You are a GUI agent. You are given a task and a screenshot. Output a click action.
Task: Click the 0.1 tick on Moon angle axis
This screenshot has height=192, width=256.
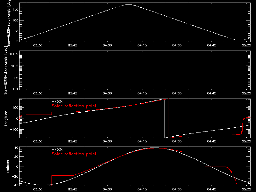pyautogui.click(x=16, y=89)
